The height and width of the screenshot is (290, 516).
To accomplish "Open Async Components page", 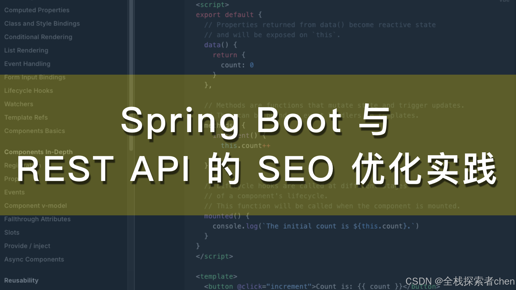I will tap(34, 259).
